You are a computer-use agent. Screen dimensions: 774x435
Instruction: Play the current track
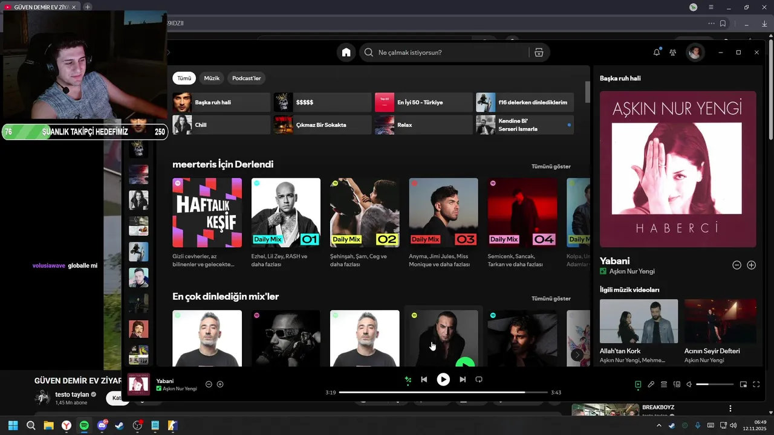click(x=443, y=379)
